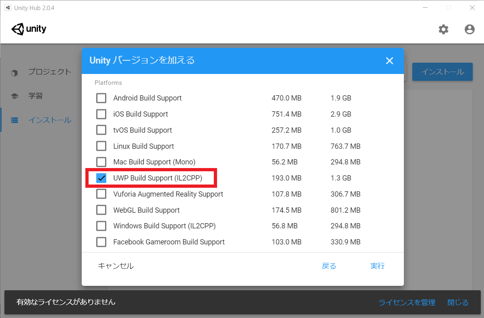Viewport: 484px width, 318px height.
Task: Click the blue インストール button behind dialog
Action: click(442, 72)
